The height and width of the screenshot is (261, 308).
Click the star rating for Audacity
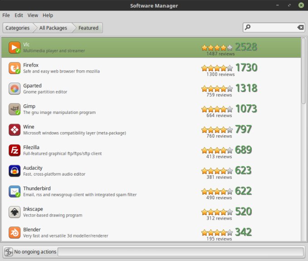click(217, 171)
